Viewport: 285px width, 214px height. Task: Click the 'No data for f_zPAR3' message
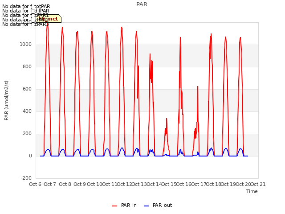pyautogui.click(x=25, y=24)
